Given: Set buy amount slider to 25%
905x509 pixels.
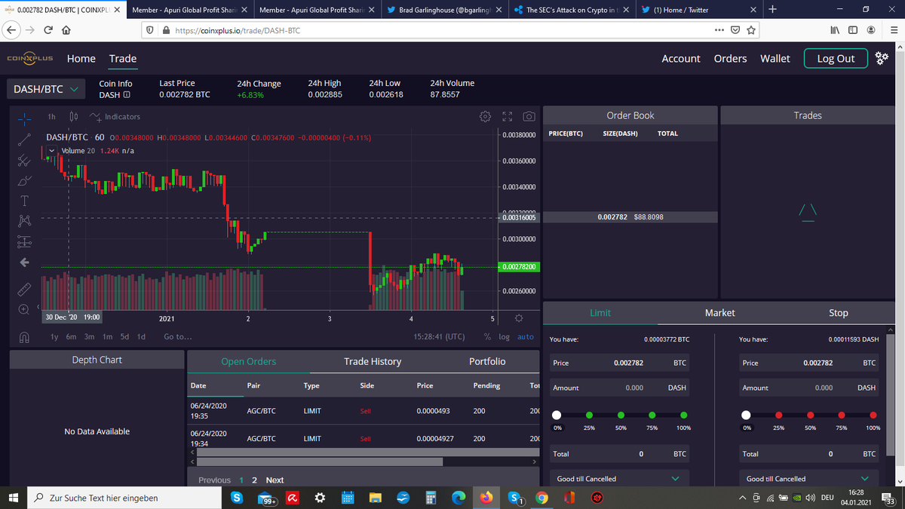Looking at the screenshot, I should click(x=589, y=415).
